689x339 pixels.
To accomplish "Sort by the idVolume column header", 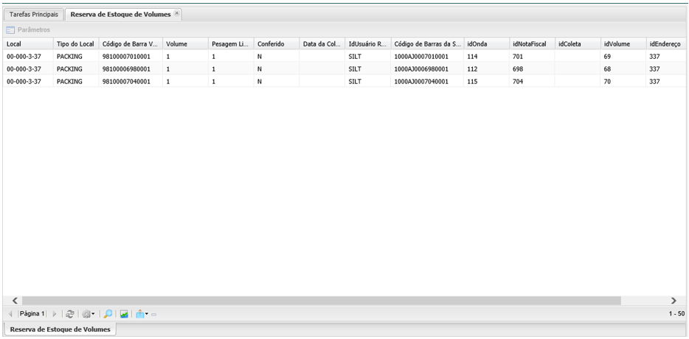I will pyautogui.click(x=623, y=44).
